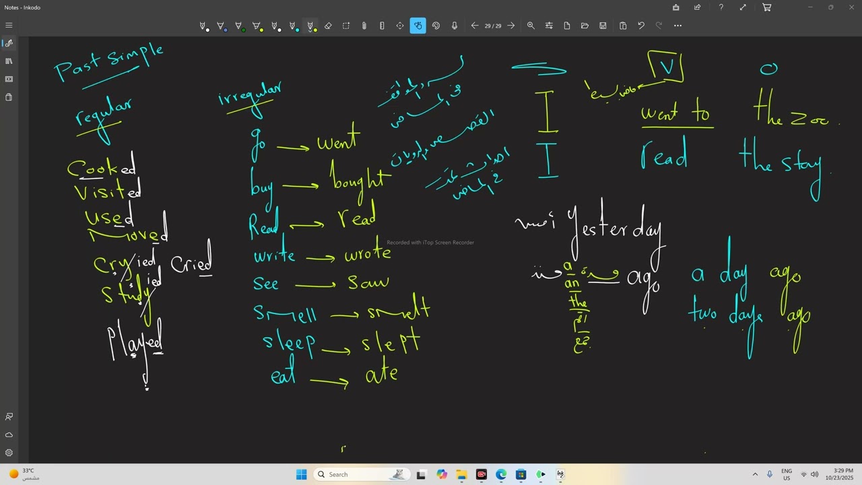Open the feedback sidebar icon
Screen dimensions: 862x485
[9, 417]
